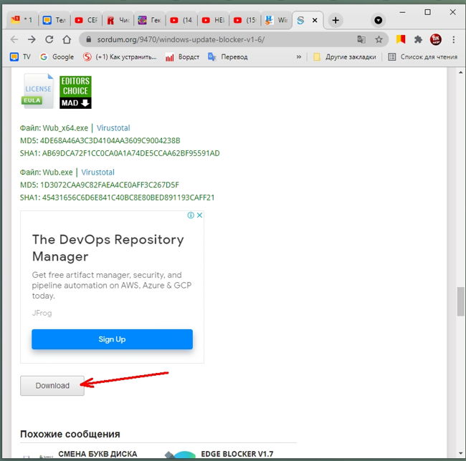Switch to the 'Чис' tab
This screenshot has width=466, height=461.
click(118, 20)
